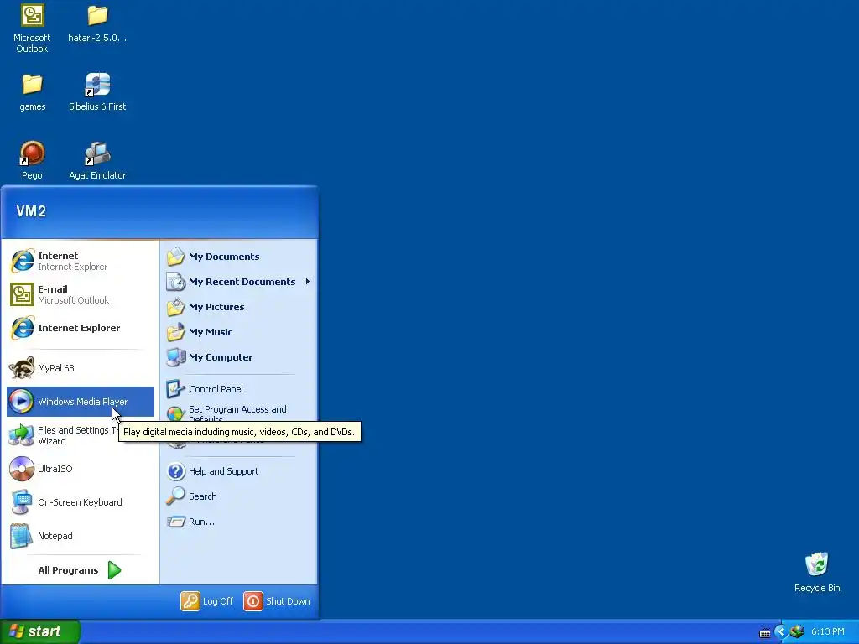The image size is (859, 644).
Task: Open Recycle Bin on desktop
Action: [817, 572]
